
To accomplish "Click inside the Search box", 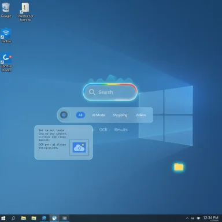I will pos(110,92).
